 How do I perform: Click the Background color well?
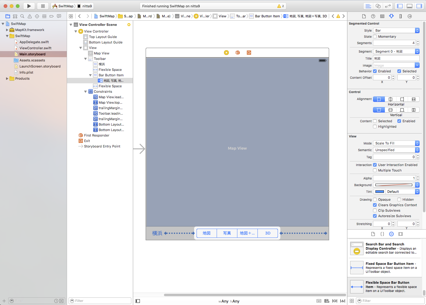pyautogui.click(x=394, y=185)
